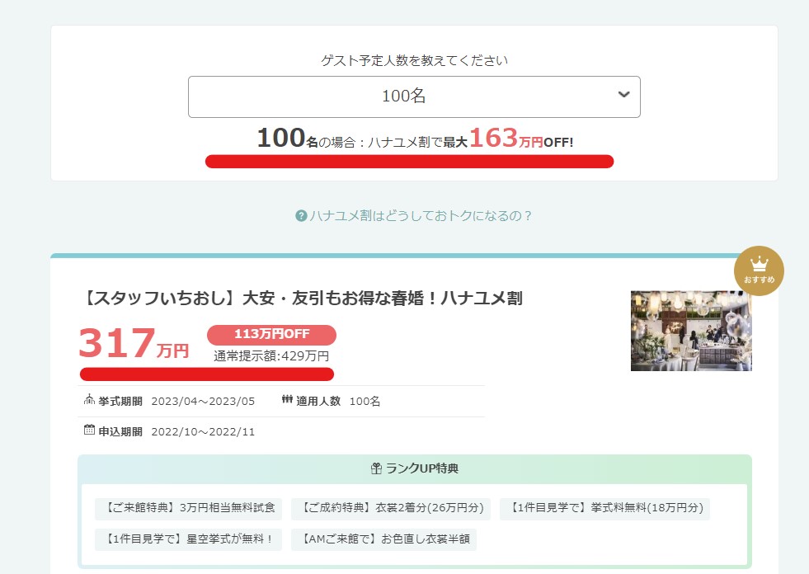The image size is (809, 574).
Task: Click the 2022/10～2022/11 application period value
Action: point(203,431)
